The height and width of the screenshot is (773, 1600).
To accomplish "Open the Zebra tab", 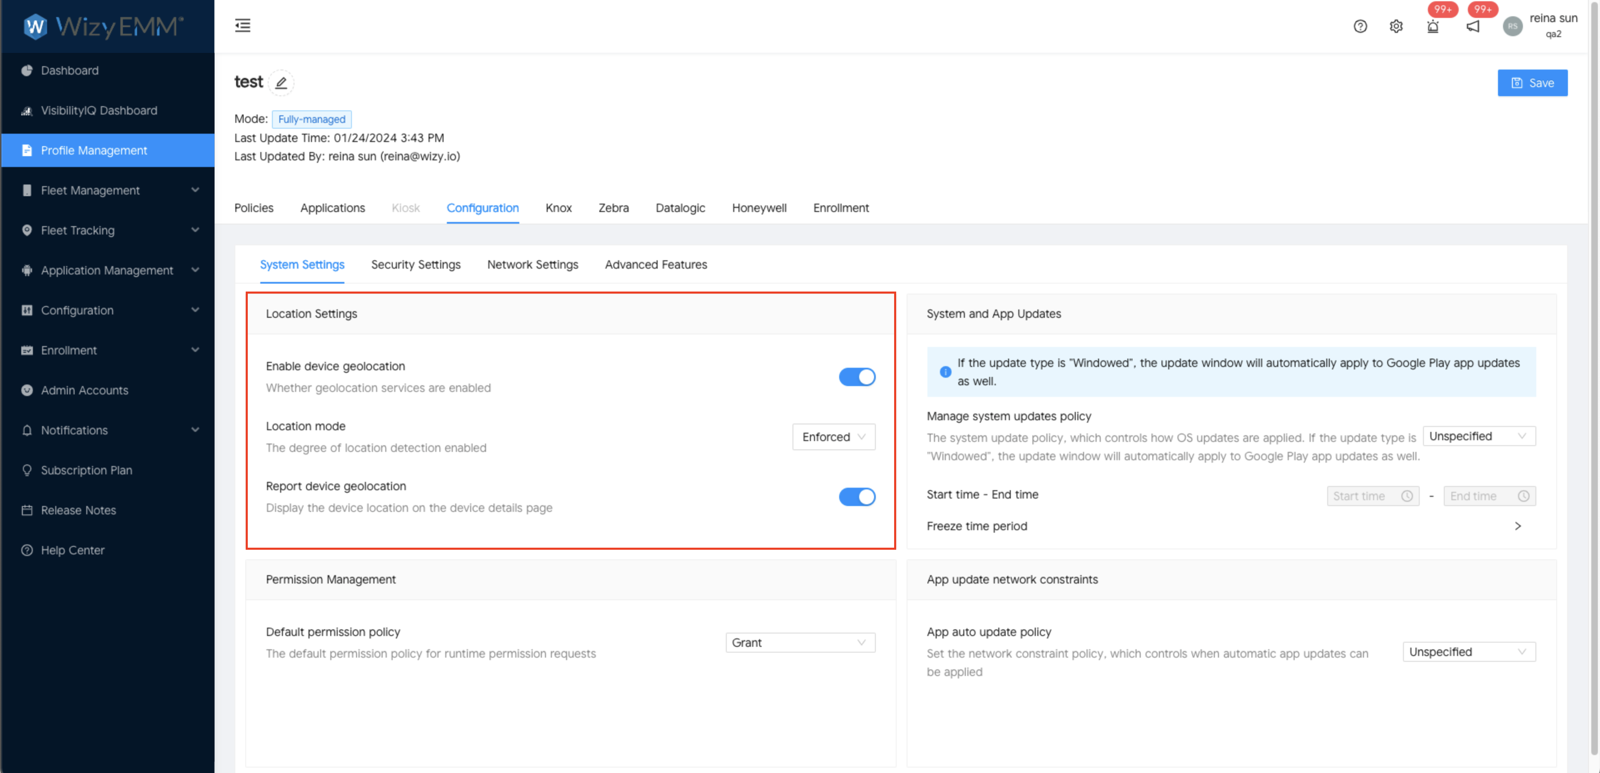I will tap(613, 208).
